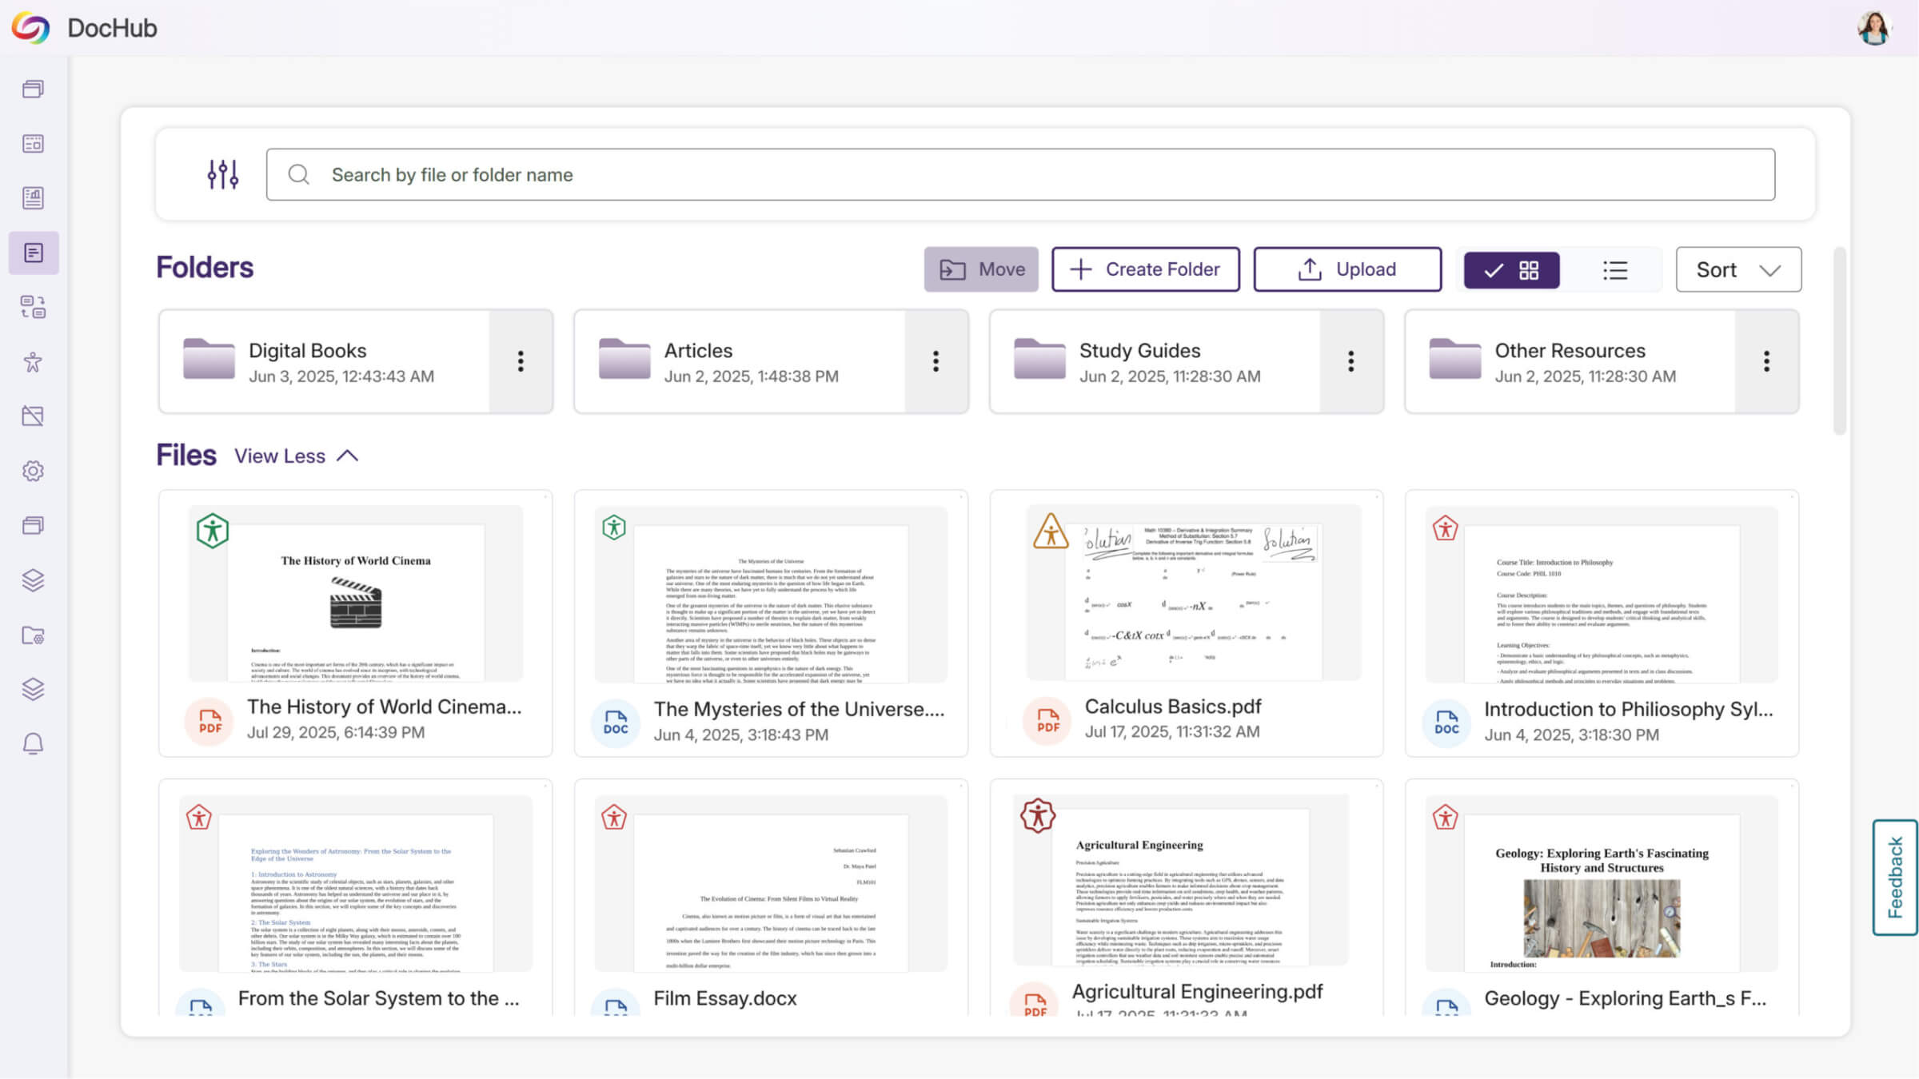Open the filter sliders icon beside search
The height and width of the screenshot is (1079, 1919).
[222, 174]
